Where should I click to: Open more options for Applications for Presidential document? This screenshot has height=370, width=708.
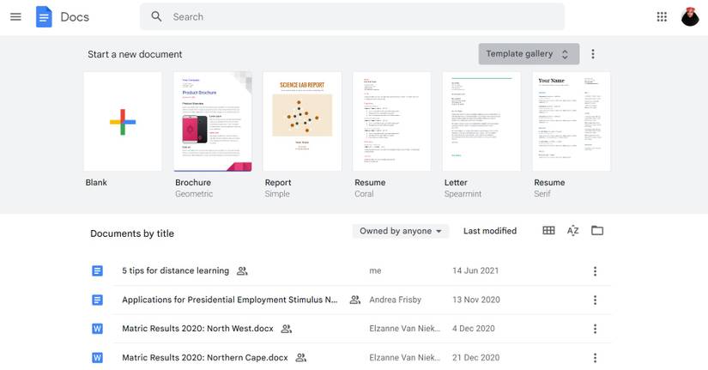point(595,300)
